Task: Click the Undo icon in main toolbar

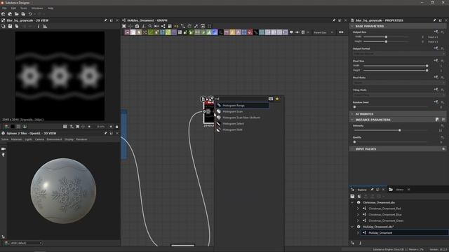Action: [30, 14]
